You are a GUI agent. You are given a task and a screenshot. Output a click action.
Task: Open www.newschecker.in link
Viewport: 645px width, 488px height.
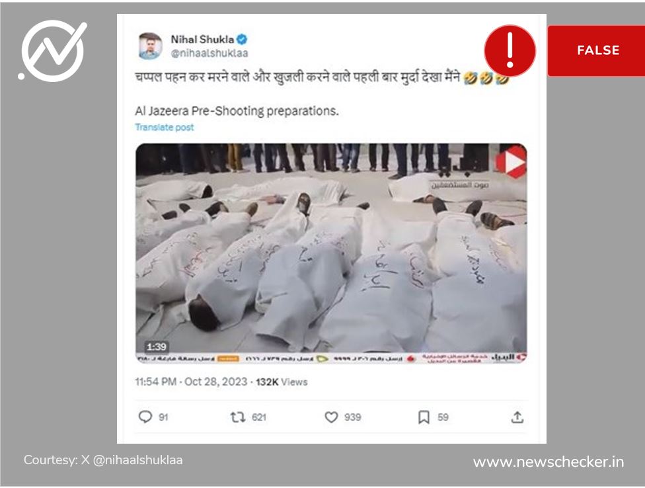(548, 462)
